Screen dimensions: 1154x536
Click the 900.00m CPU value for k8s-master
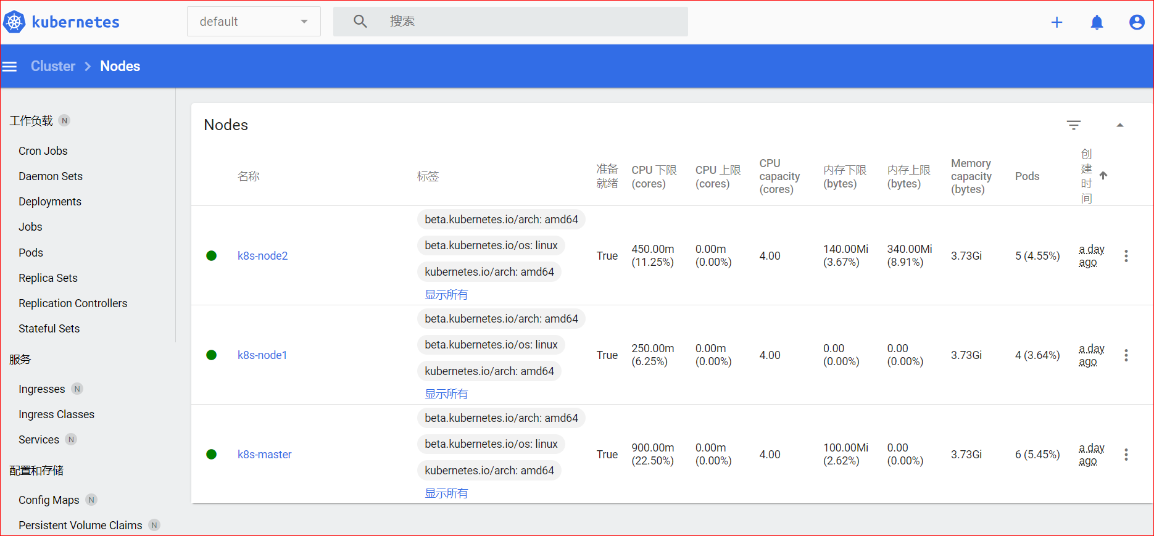[653, 454]
